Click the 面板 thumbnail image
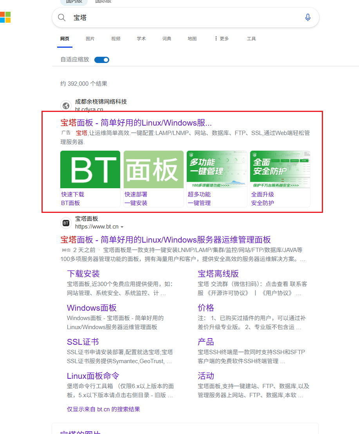 153,169
